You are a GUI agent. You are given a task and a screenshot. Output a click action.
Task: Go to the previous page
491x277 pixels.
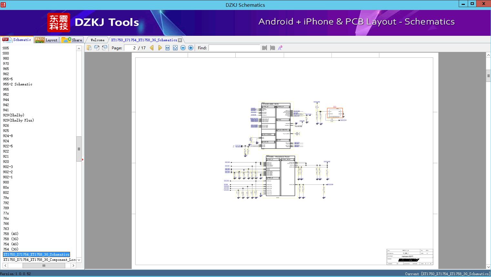[x=152, y=48]
